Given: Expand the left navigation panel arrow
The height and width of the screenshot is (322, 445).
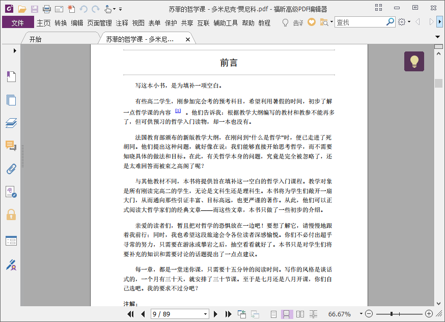Looking at the screenshot, I should [15, 50].
